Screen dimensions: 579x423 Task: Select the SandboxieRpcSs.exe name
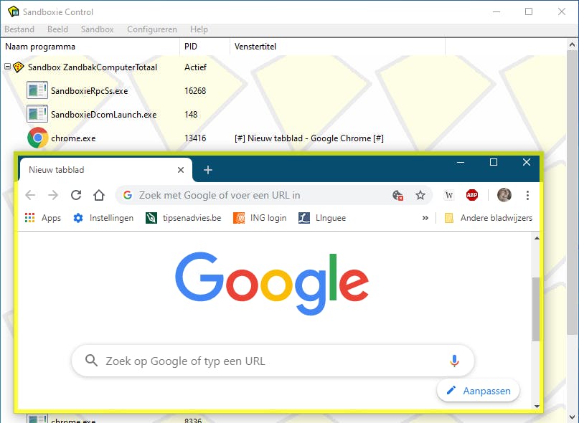click(x=90, y=91)
